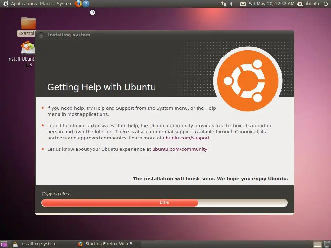Open the network connection indicator
331x248 pixels.
pos(224,4)
